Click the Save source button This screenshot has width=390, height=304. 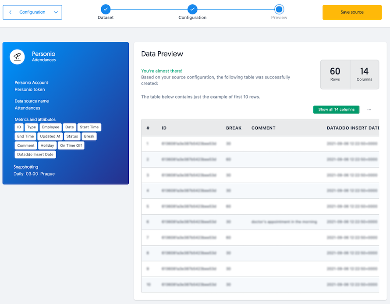coord(352,12)
